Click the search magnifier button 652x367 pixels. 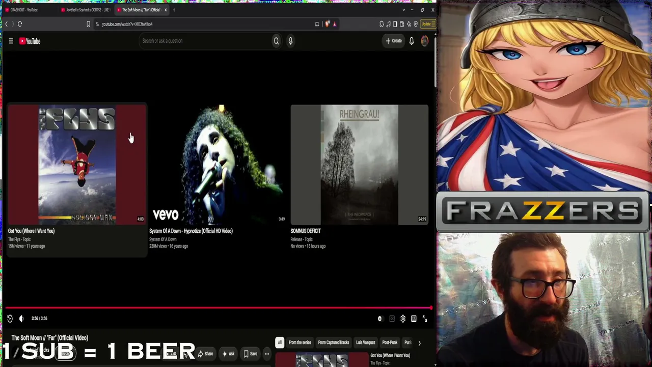[x=276, y=41]
